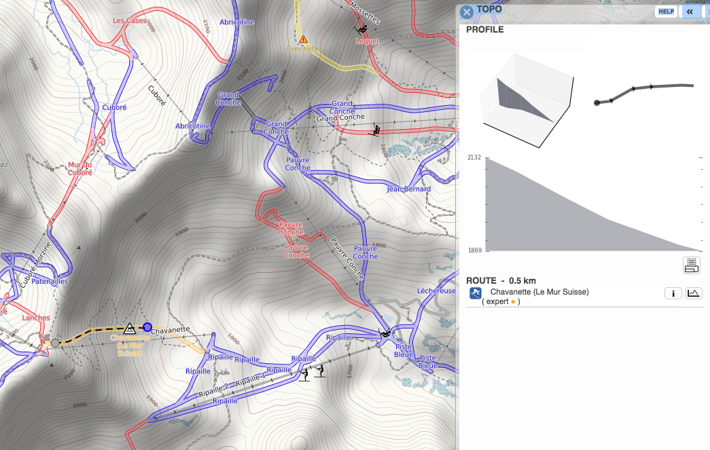Click the Loquet chairlift icon

(x=362, y=30)
